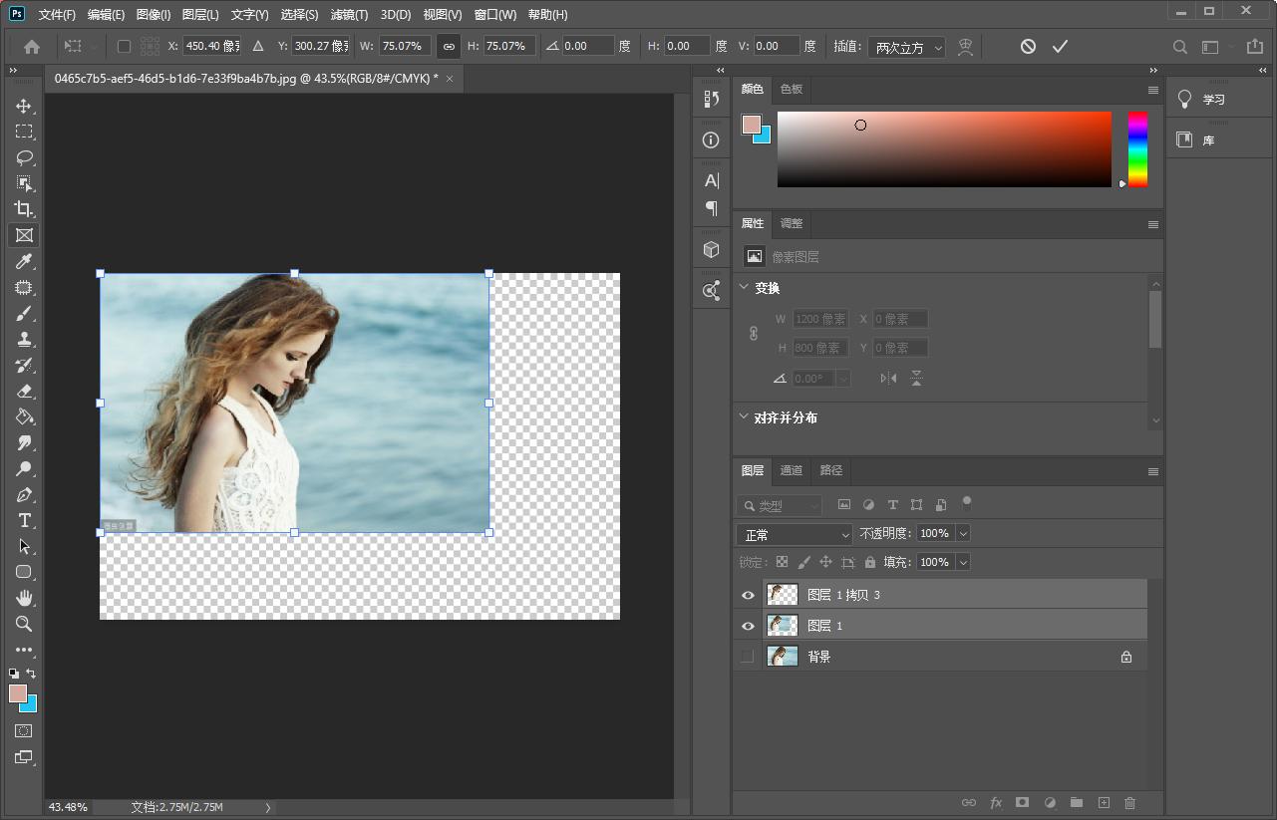Delete layer using trash icon
The image size is (1277, 820).
pyautogui.click(x=1129, y=802)
